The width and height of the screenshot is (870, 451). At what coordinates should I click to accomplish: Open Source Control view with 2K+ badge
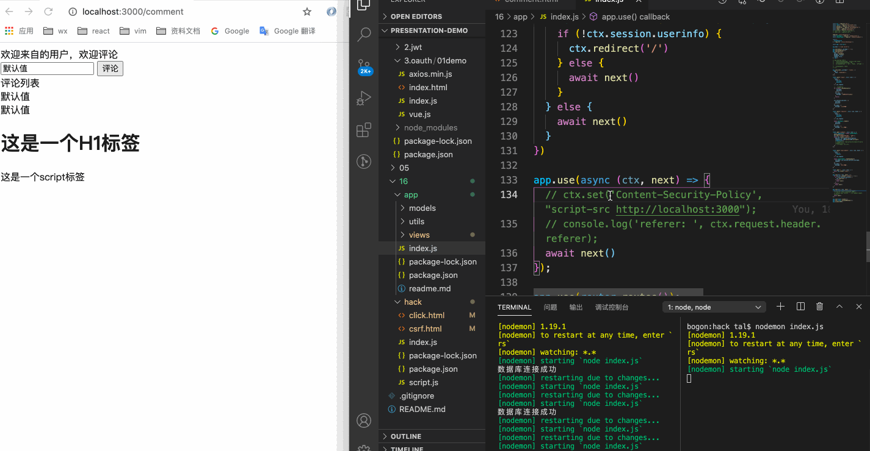pos(364,66)
